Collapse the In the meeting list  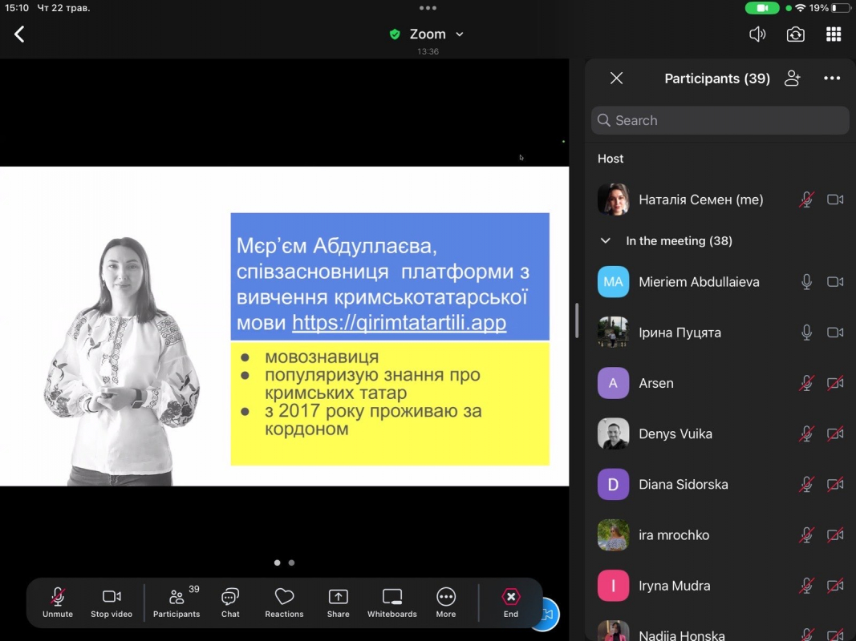(x=605, y=240)
